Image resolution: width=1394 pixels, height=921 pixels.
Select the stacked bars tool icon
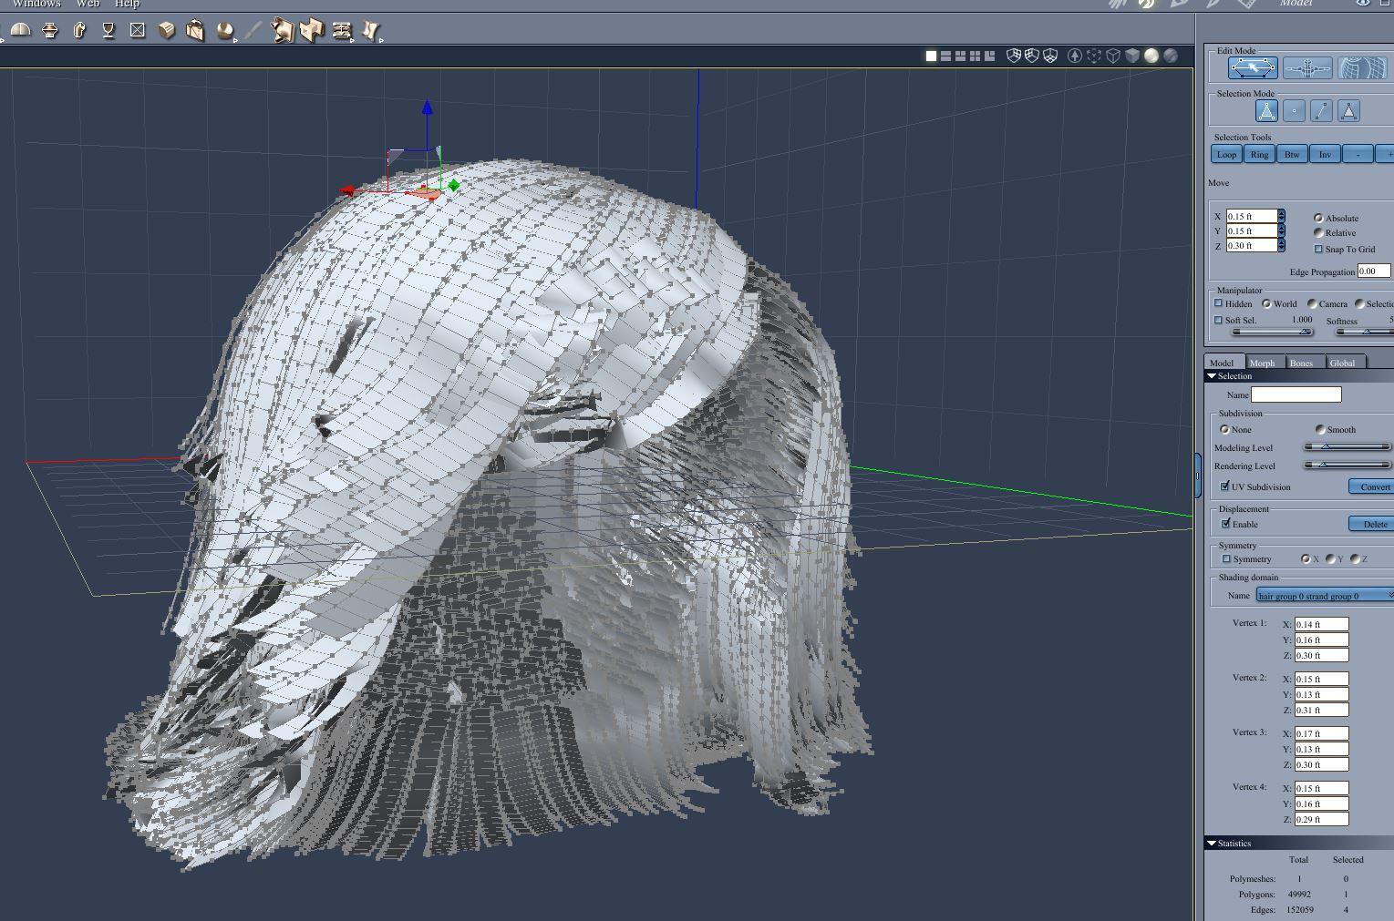click(x=342, y=30)
